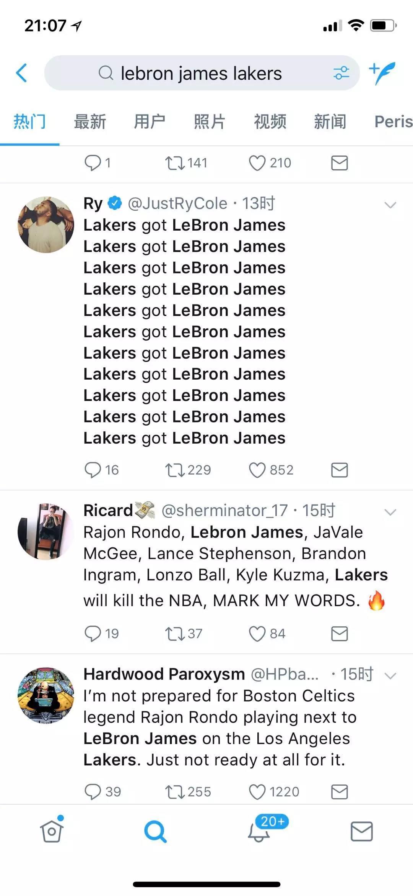Image resolution: width=413 pixels, height=896 pixels.
Task: Open search filter settings icon
Action: coord(341,73)
